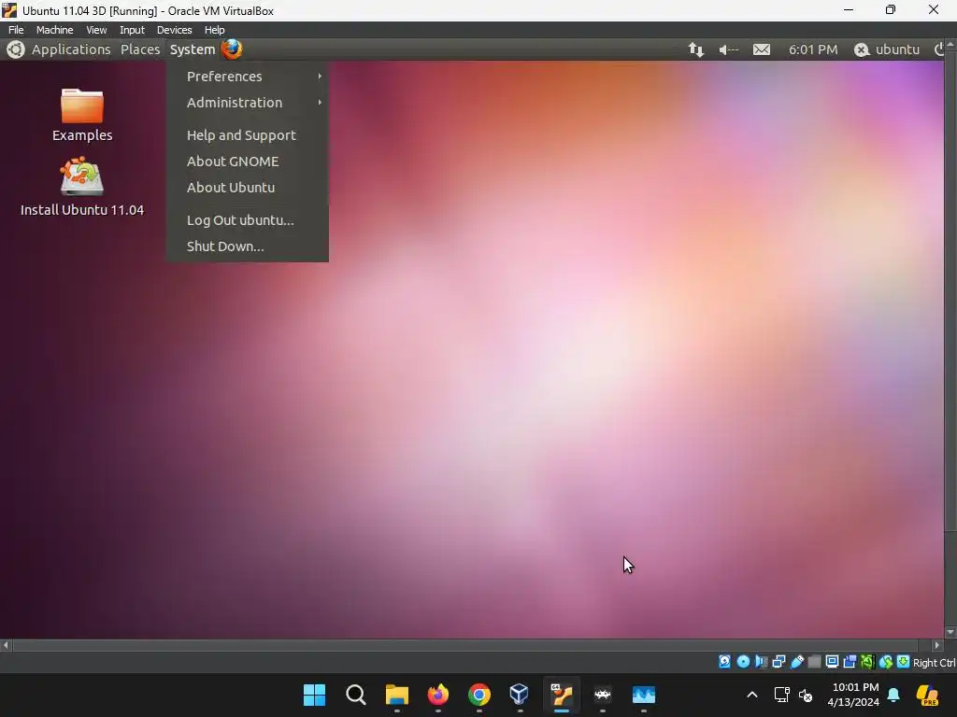Click the Ubuntu logo icon in panel

click(x=15, y=49)
